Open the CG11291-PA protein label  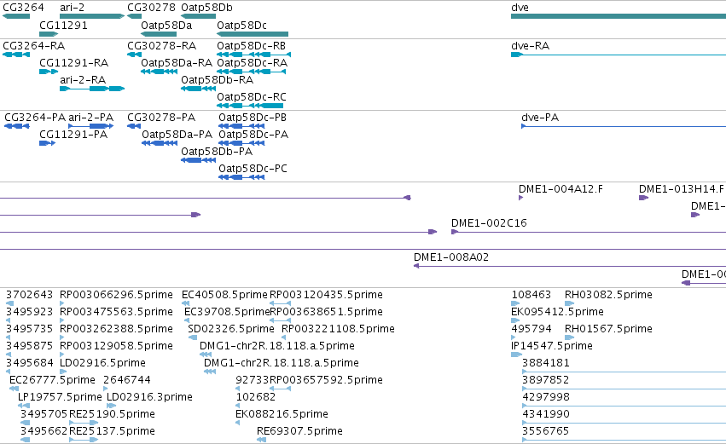click(x=73, y=135)
